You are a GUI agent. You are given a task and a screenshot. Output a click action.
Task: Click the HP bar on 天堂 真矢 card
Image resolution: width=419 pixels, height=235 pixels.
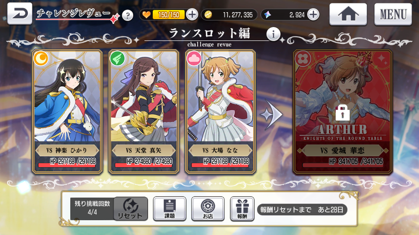pos(144,165)
